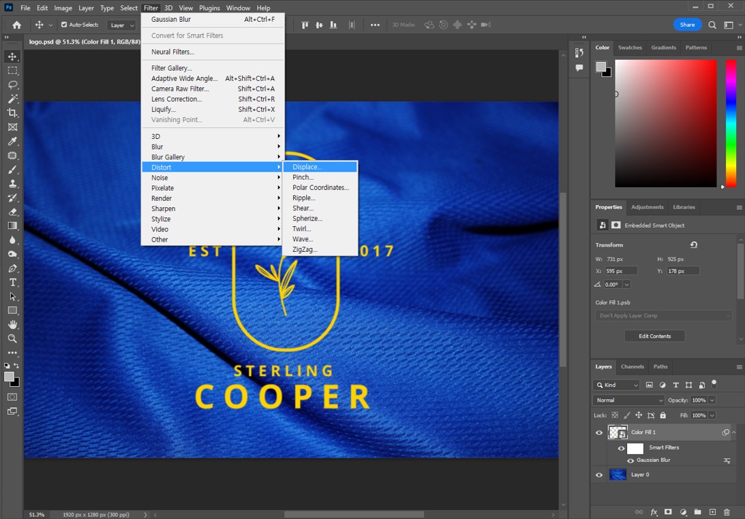Create a new group folder icon

[x=697, y=512]
